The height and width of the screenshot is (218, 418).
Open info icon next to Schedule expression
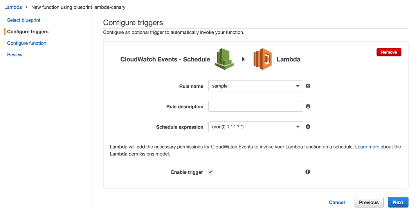pos(308,127)
